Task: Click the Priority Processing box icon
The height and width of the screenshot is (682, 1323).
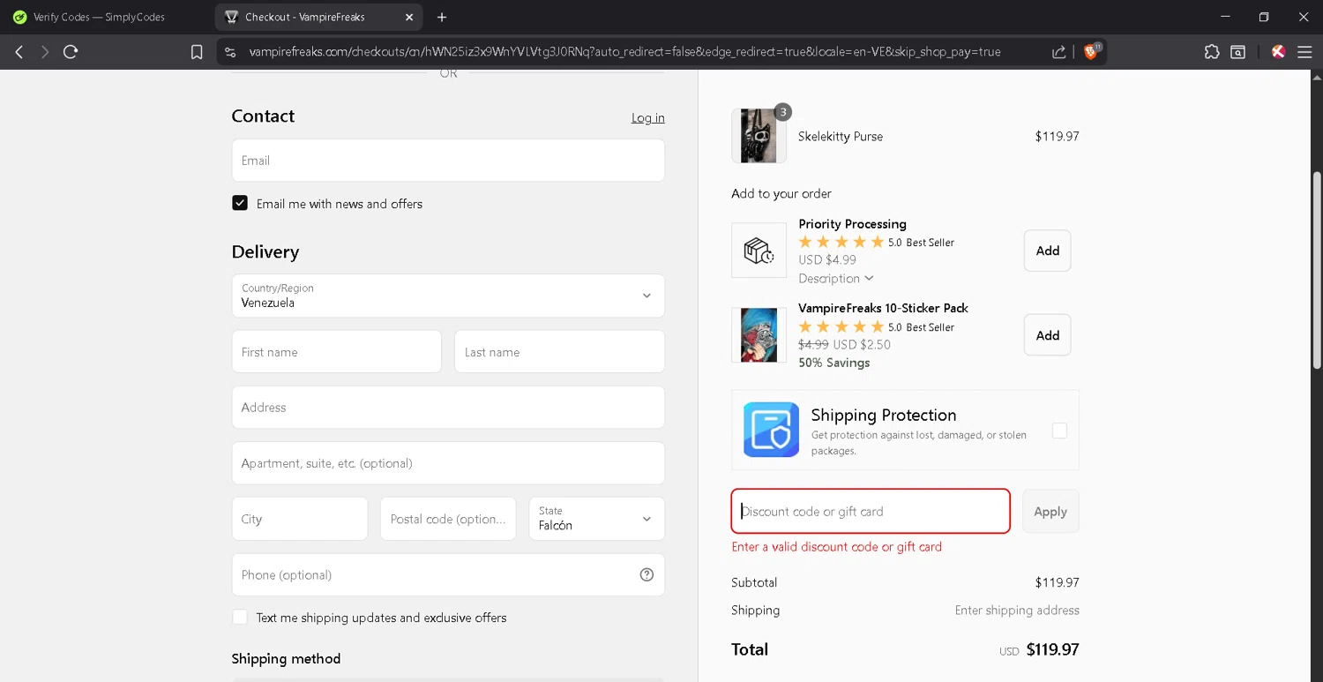Action: pos(759,251)
